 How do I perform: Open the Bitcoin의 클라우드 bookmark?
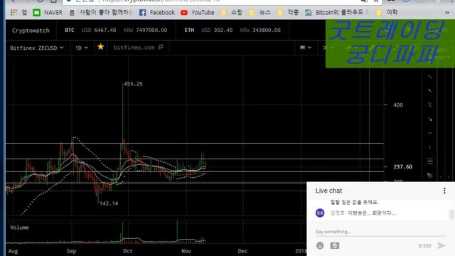(336, 13)
